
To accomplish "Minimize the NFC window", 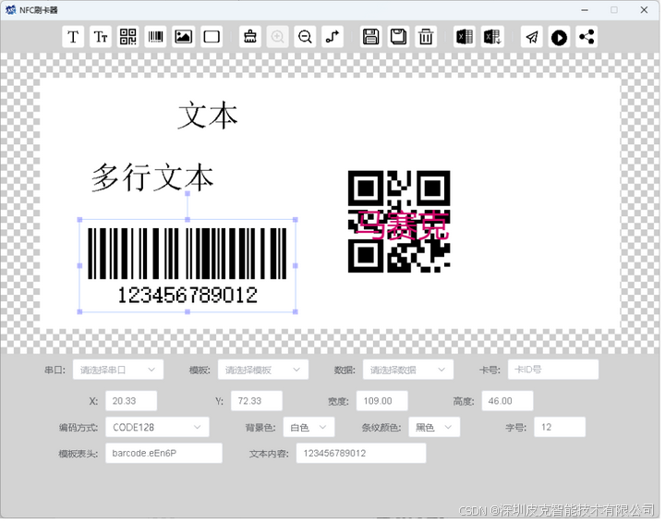I will tap(585, 10).
